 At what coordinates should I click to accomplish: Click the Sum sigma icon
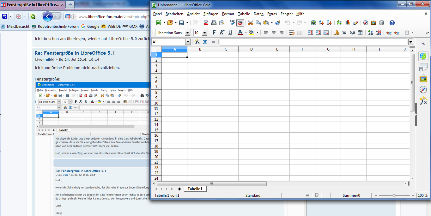point(205,42)
